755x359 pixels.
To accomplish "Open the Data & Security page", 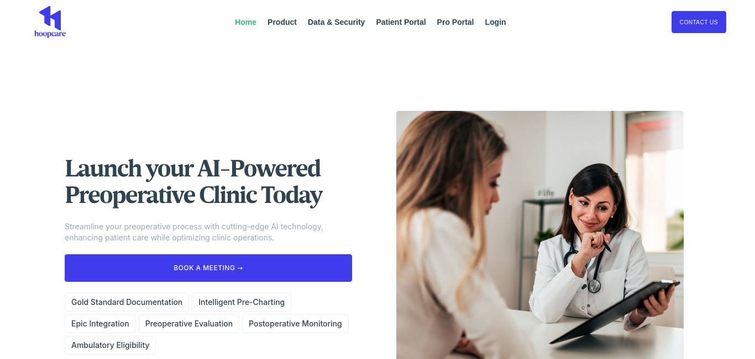I will pyautogui.click(x=336, y=22).
